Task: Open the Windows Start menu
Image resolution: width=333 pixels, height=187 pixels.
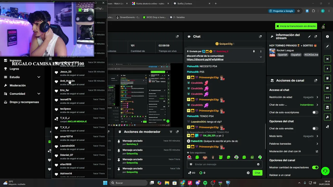Action: [105, 183]
